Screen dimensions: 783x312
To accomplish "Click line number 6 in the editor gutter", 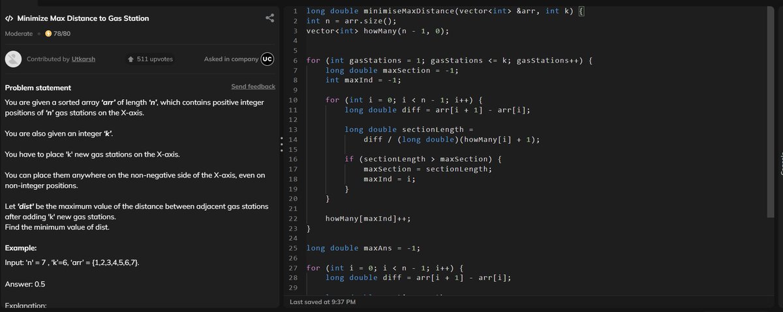I will tap(296, 61).
